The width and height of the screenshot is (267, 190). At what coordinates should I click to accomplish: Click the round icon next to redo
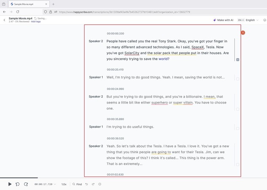(x=100, y=184)
